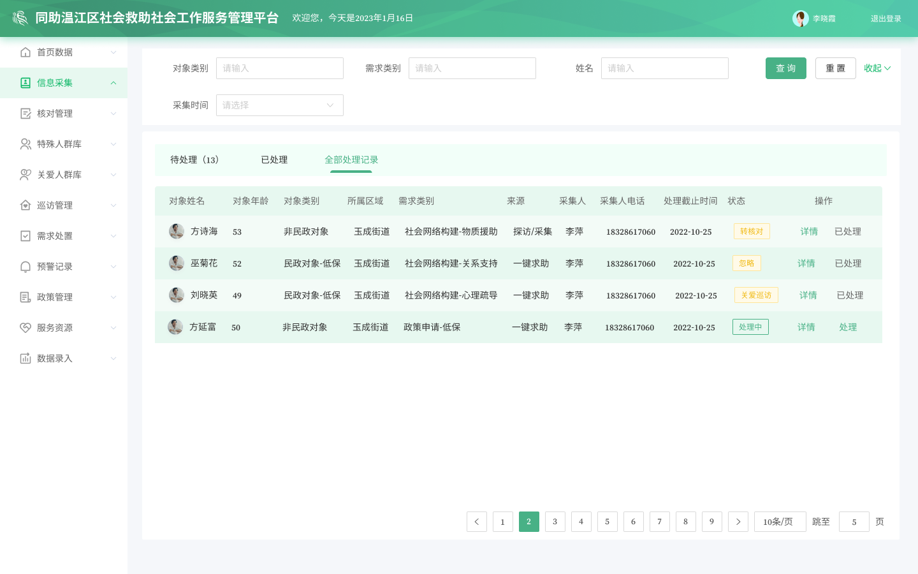The image size is (918, 574).
Task: Click 忽略 status tag
Action: 747,263
